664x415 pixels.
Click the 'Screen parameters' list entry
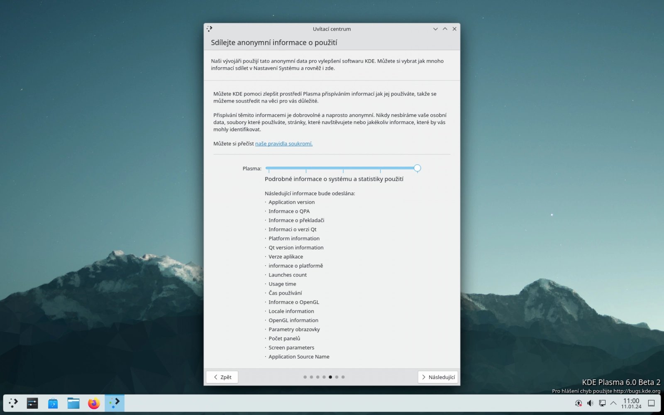click(291, 348)
